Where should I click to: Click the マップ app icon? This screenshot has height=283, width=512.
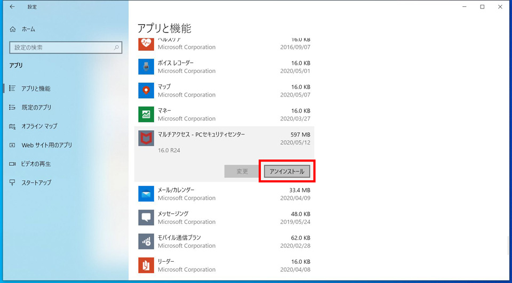146,91
